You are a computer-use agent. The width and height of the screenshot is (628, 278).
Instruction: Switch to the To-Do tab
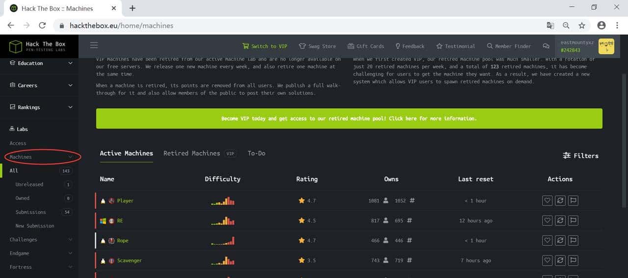[x=256, y=153]
